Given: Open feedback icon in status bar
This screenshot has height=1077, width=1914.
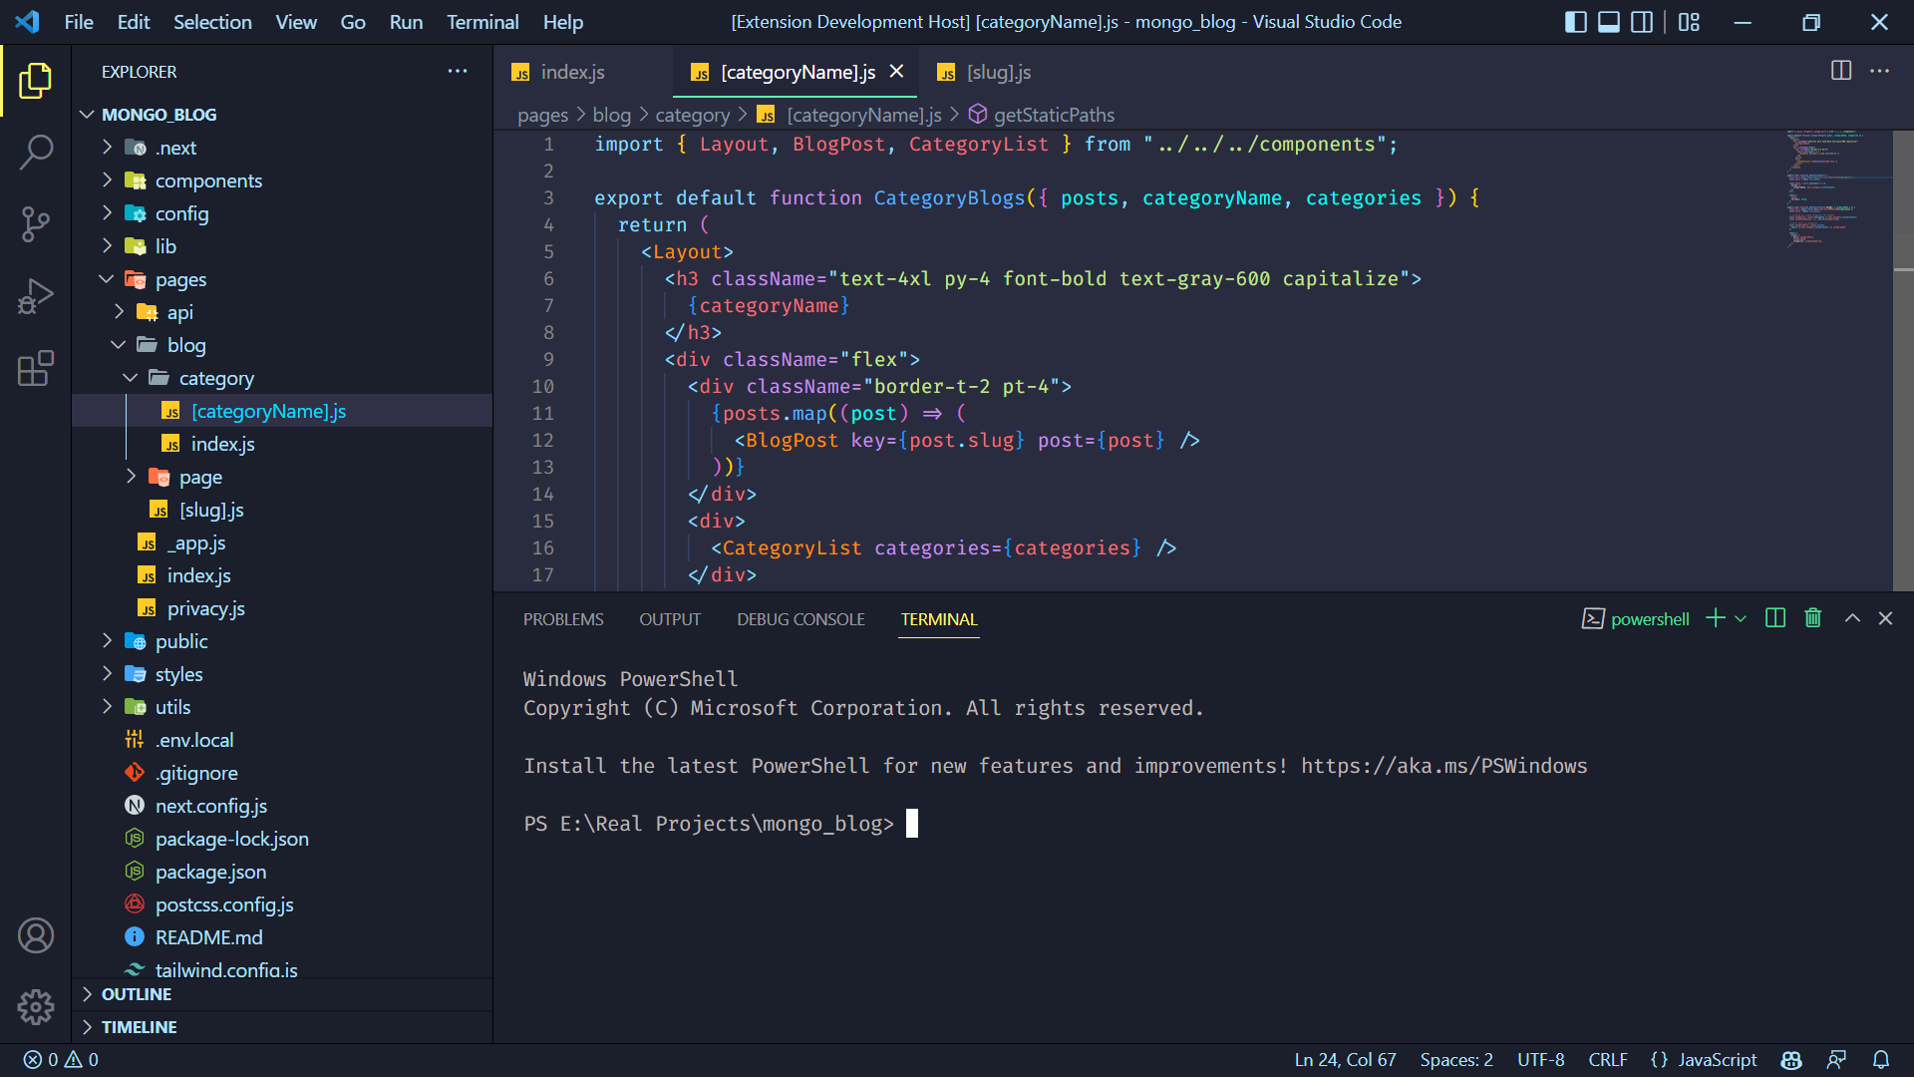Looking at the screenshot, I should pos(1836,1060).
